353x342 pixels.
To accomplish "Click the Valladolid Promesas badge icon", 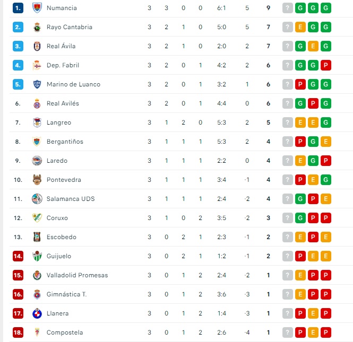I will tap(37, 275).
